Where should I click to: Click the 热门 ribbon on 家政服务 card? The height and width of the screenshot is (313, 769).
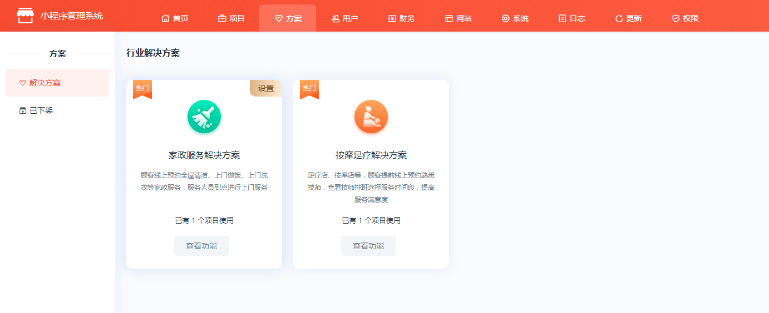[x=142, y=89]
